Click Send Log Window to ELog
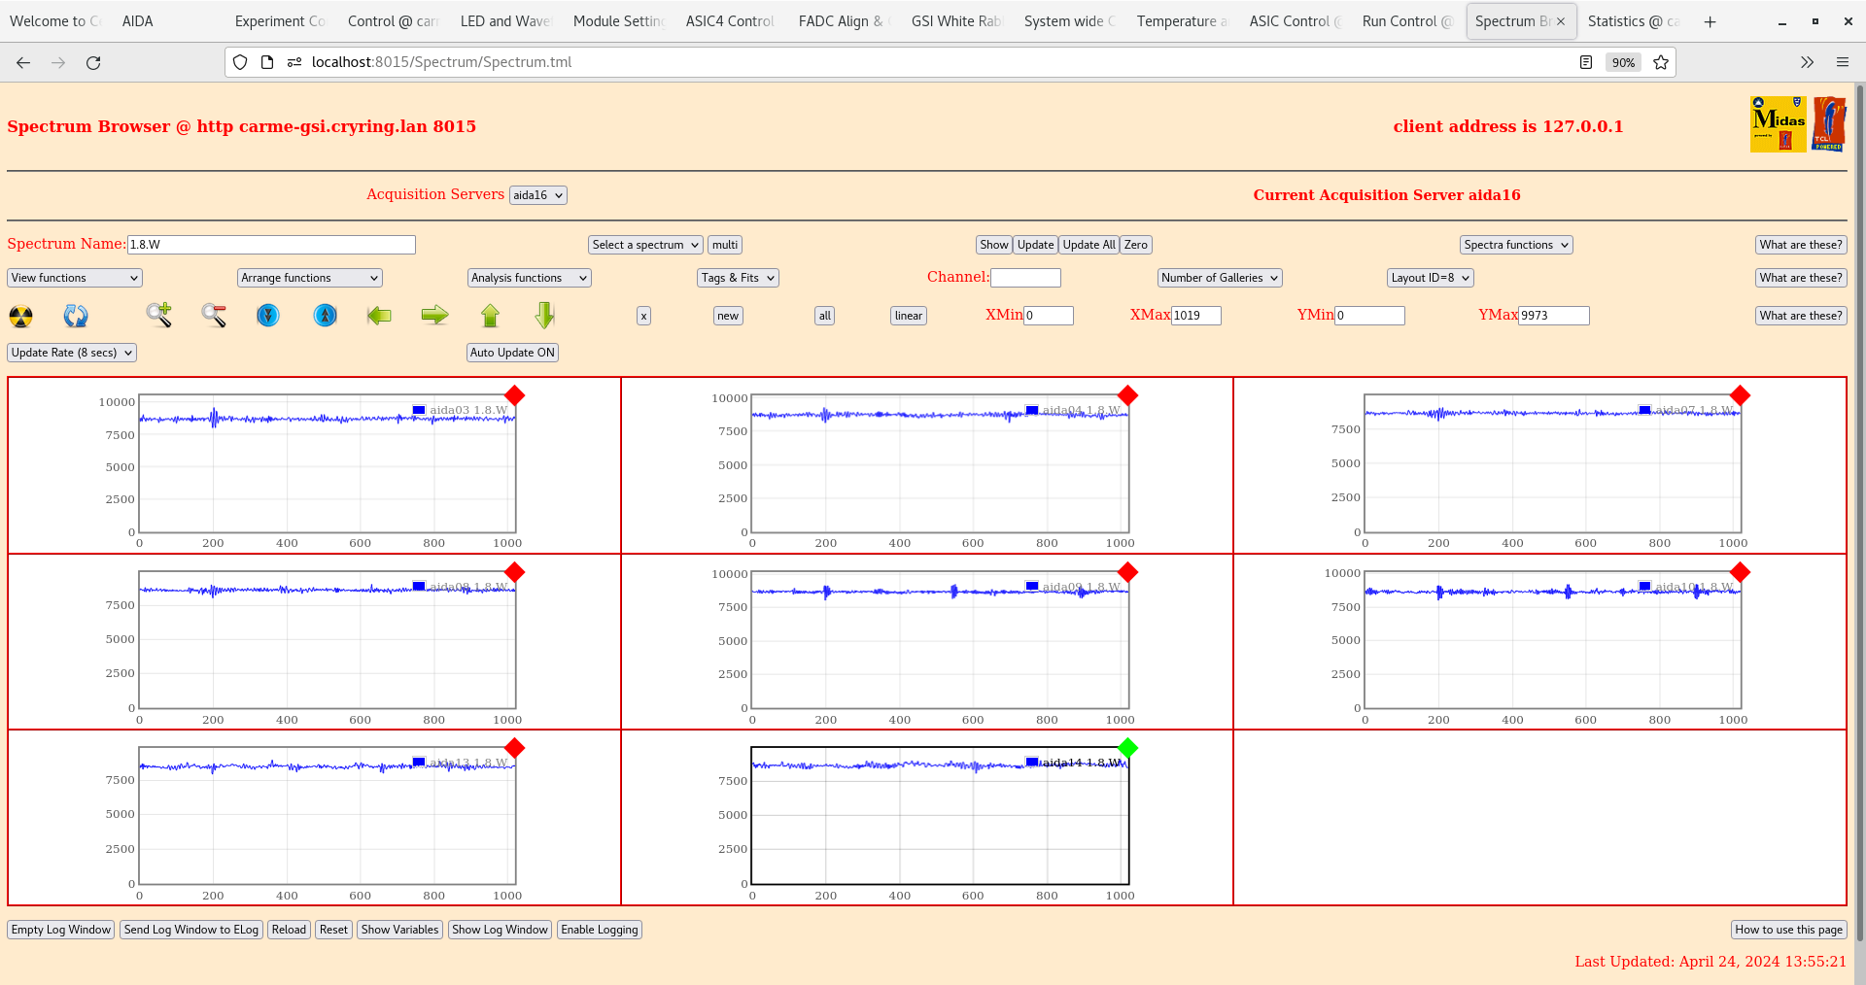 pyautogui.click(x=190, y=929)
